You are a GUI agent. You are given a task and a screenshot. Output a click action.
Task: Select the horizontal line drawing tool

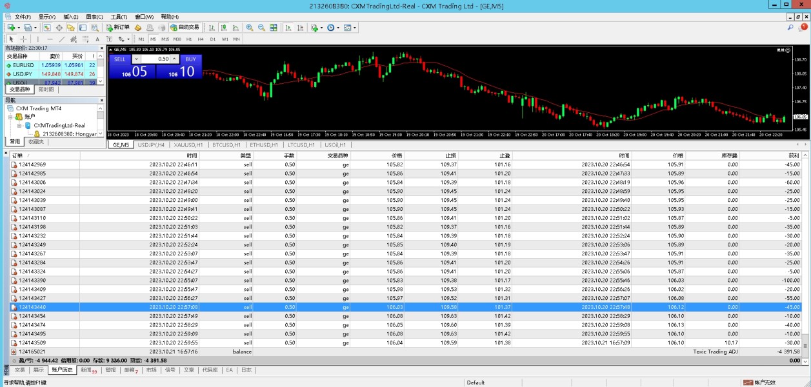[50, 39]
